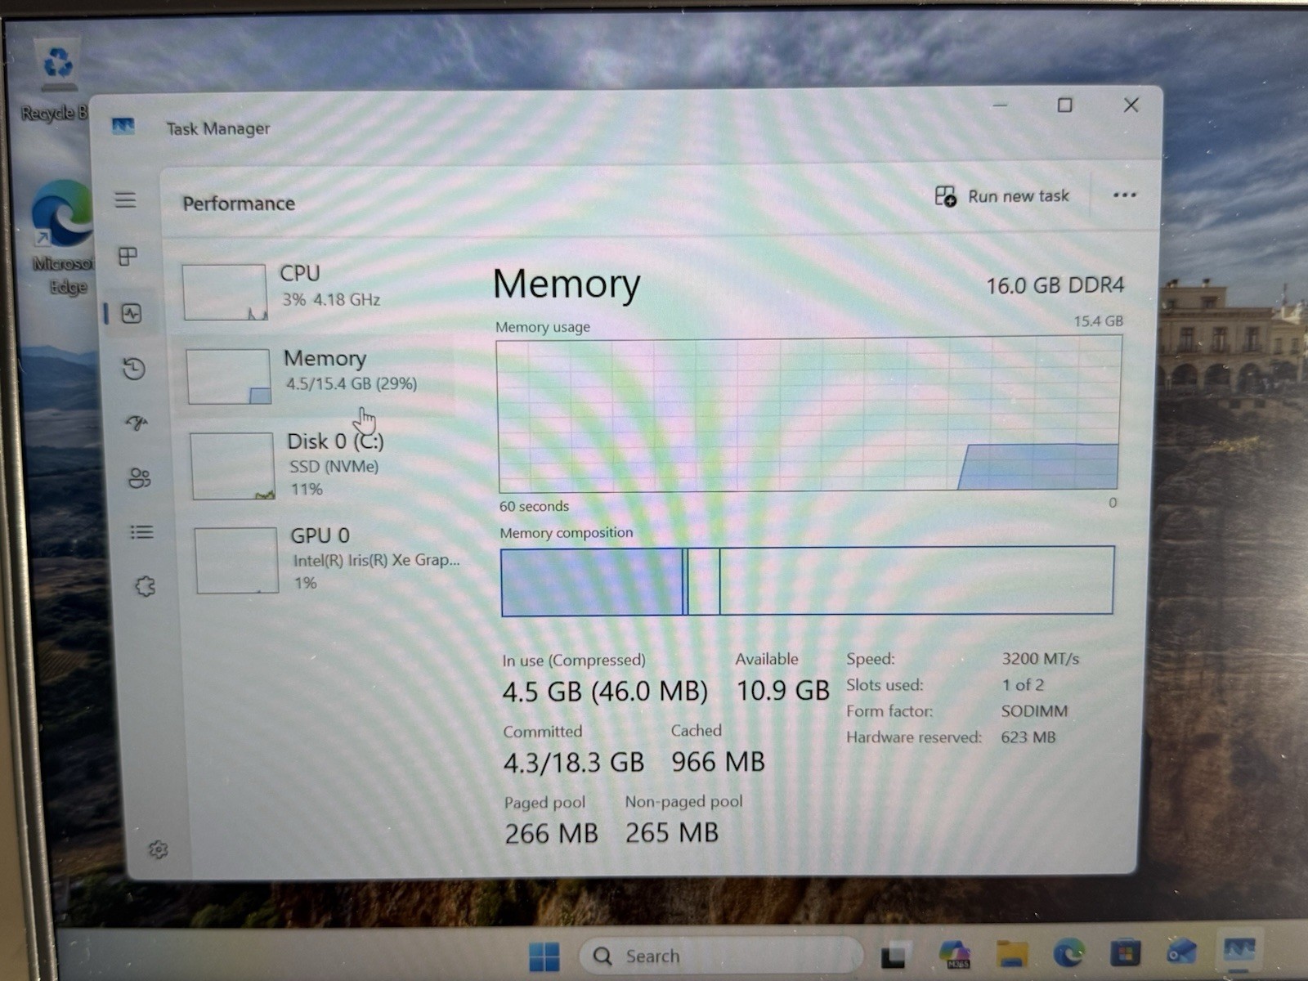Open the Windows Start menu
Viewport: 1308px width, 981px height.
tap(544, 956)
